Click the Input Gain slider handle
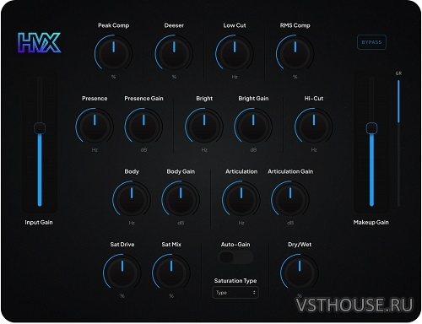Screen dimensions: 422x324 (x=40, y=128)
